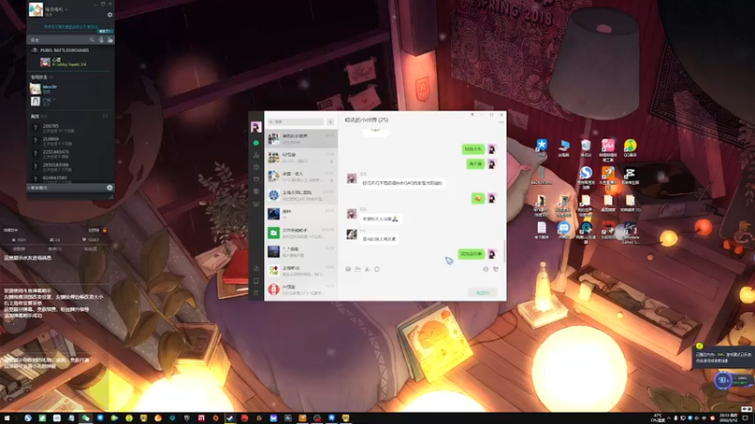
Task: Open the blue chat-face desktop shortcut
Action: pyautogui.click(x=563, y=230)
